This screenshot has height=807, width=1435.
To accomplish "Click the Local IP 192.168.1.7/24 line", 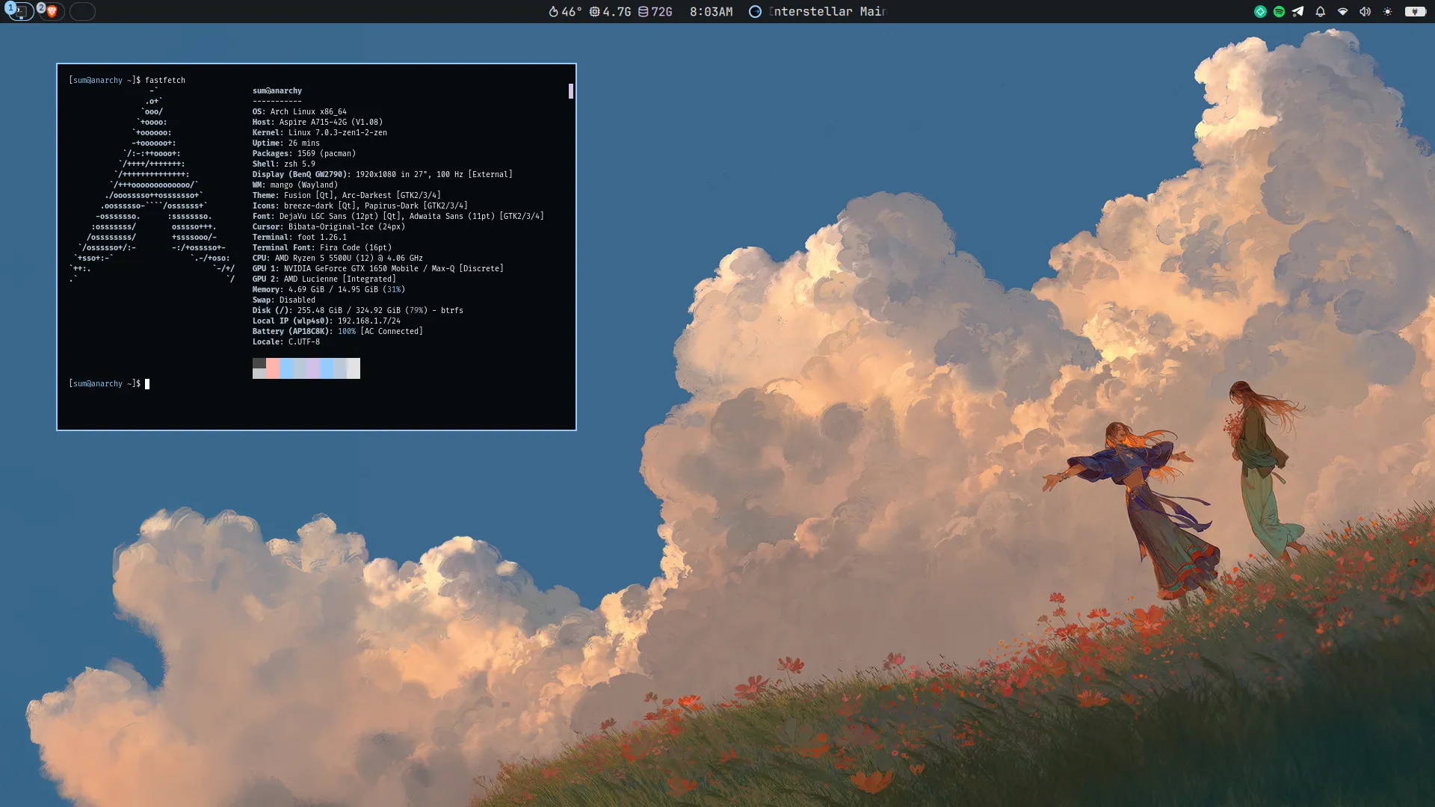I will pyautogui.click(x=327, y=321).
